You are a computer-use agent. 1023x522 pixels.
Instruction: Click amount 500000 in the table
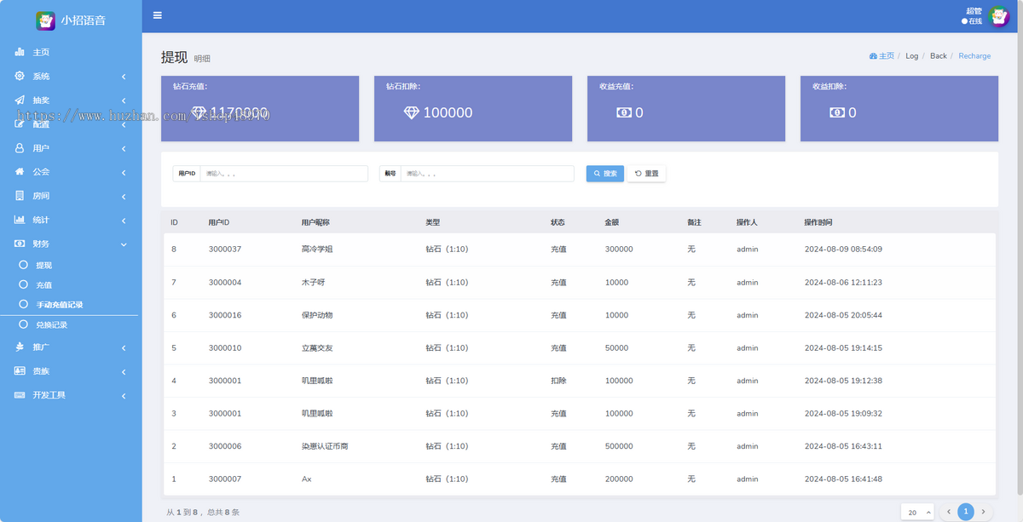tap(619, 446)
